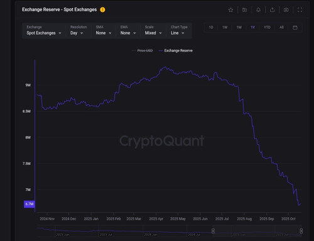Image resolution: width=314 pixels, height=241 pixels.
Task: Select the 1Y time range
Action: point(252,28)
